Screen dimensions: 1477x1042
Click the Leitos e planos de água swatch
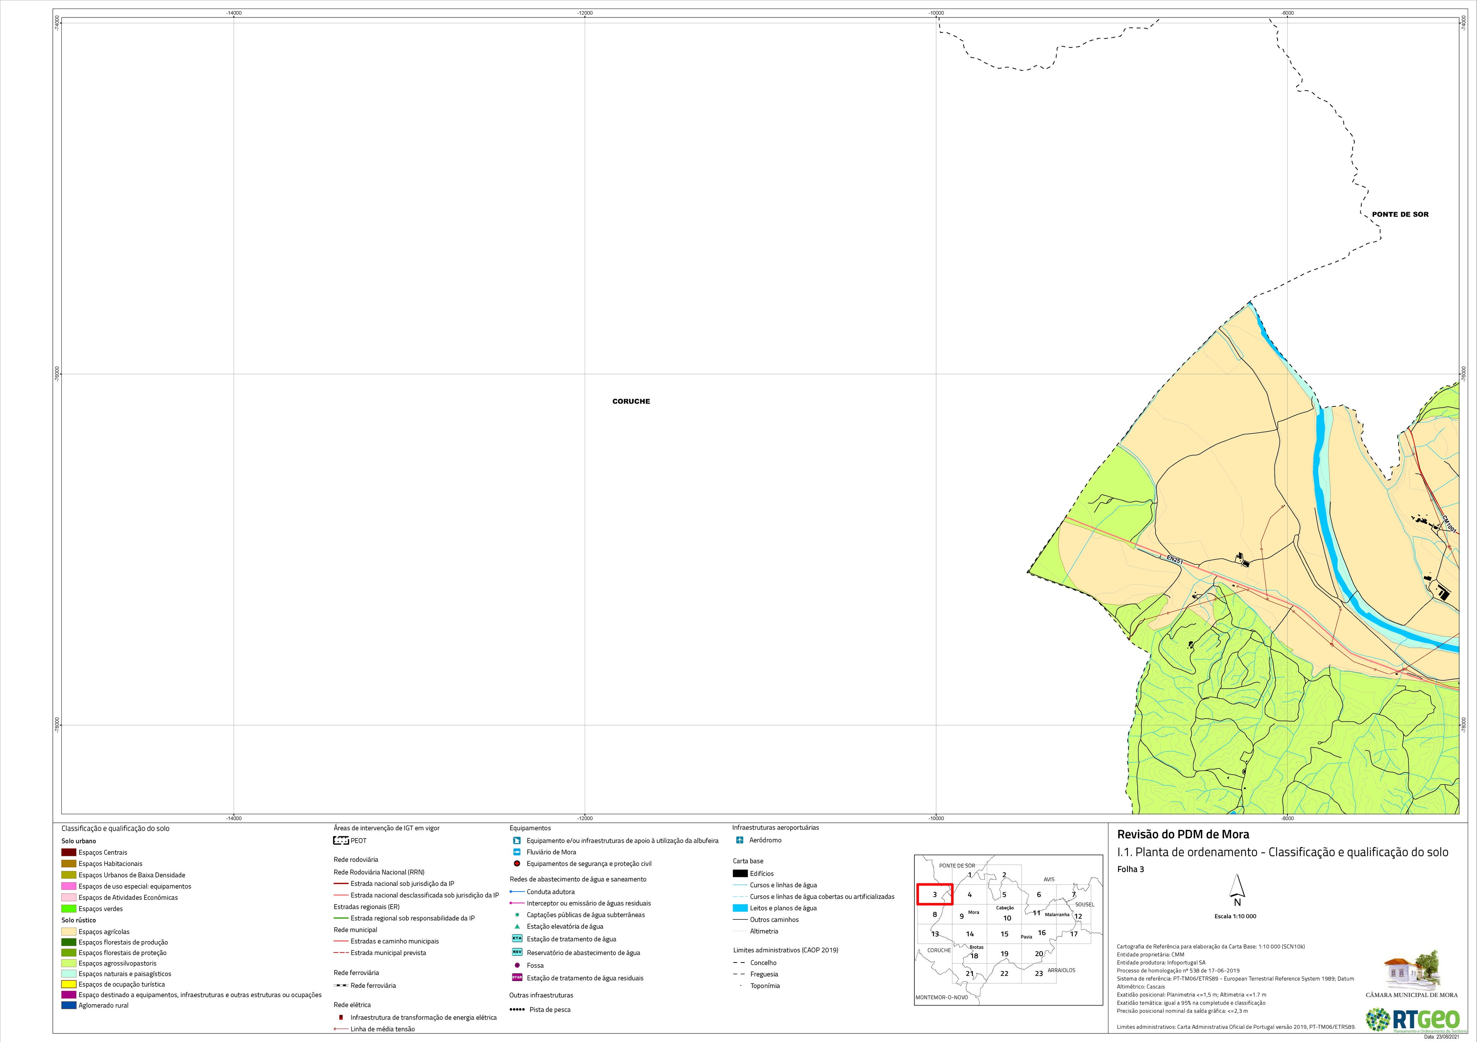740,908
